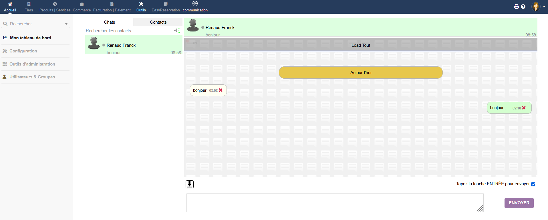Click the Accueil home icon

pyautogui.click(x=10, y=4)
